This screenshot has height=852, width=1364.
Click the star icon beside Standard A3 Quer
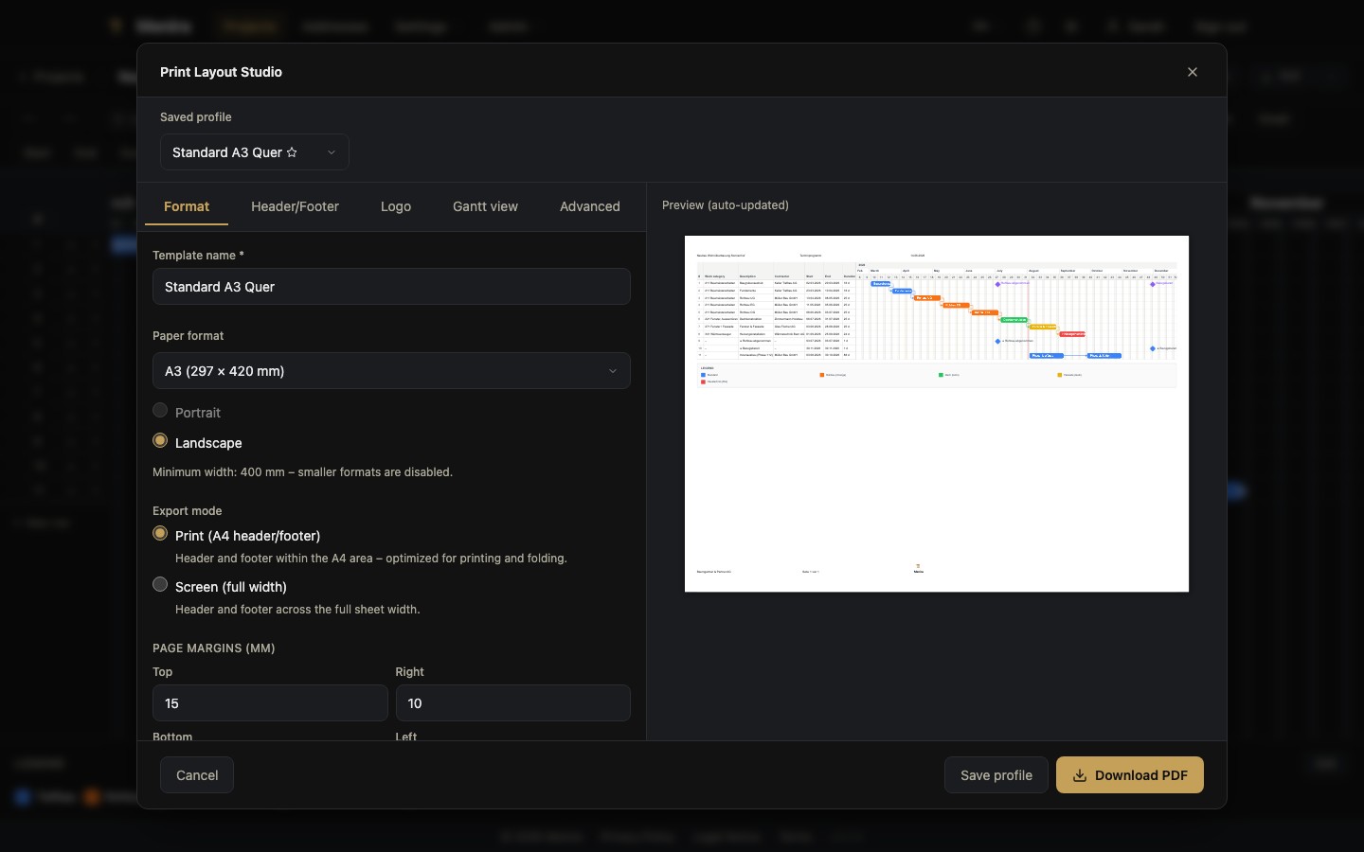[x=292, y=152]
